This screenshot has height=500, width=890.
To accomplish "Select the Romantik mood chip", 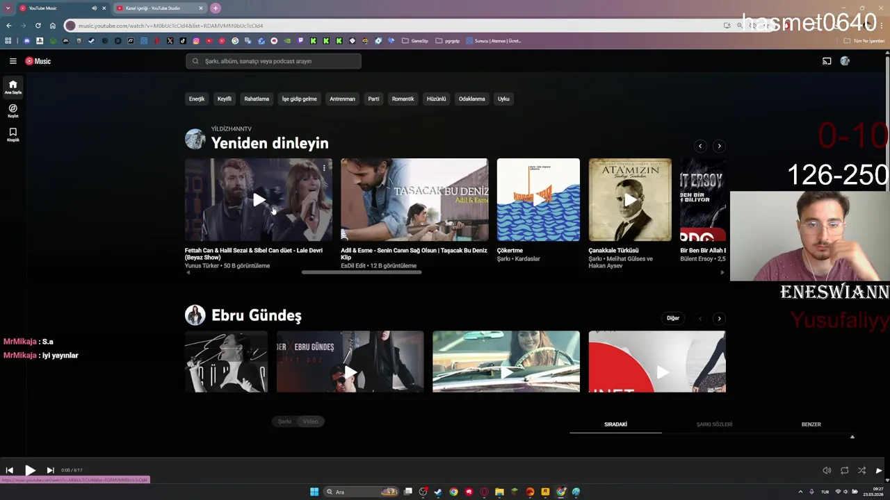I will coord(403,99).
